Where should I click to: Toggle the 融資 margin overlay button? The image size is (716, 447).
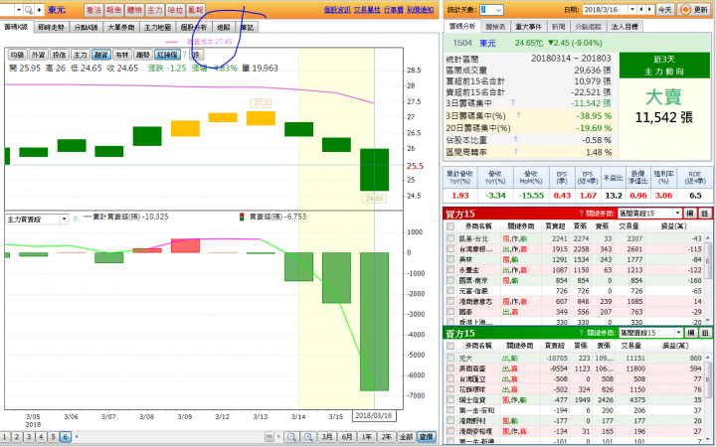pyautogui.click(x=100, y=55)
